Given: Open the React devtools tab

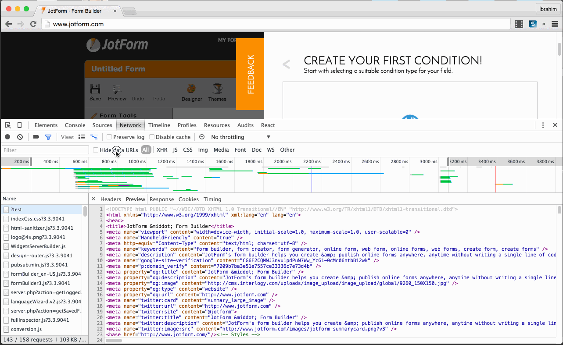Looking at the screenshot, I should pos(268,125).
